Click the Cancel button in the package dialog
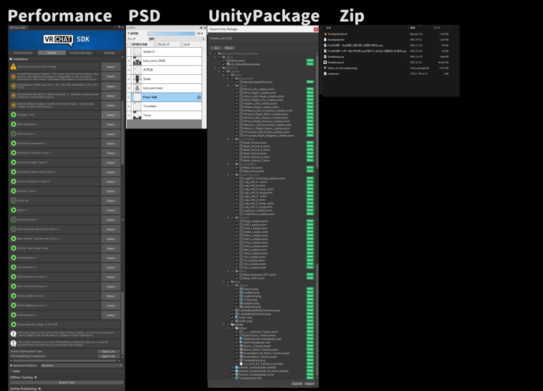The width and height of the screenshot is (543, 391). 297,384
